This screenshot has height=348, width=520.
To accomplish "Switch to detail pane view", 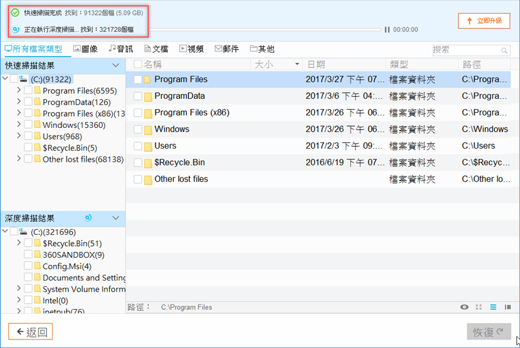I will 508,307.
